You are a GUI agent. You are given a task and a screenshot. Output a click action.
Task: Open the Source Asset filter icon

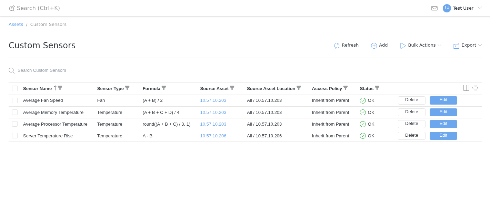(232, 88)
